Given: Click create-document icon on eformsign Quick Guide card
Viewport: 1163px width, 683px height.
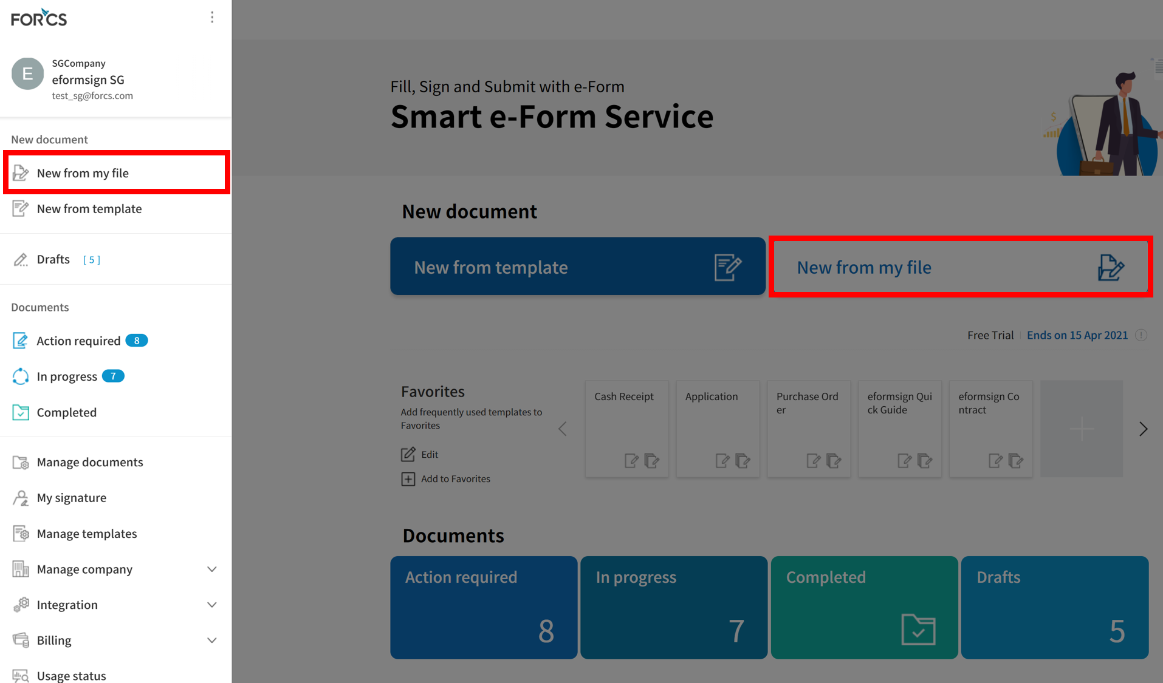Looking at the screenshot, I should pyautogui.click(x=905, y=461).
